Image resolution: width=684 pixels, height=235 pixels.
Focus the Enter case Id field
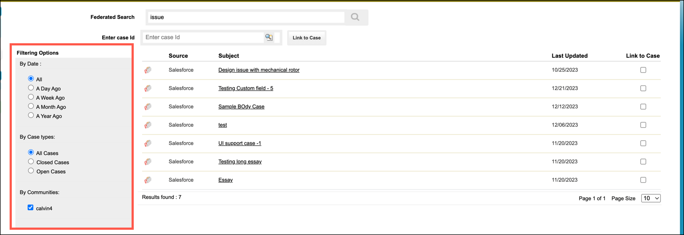203,38
